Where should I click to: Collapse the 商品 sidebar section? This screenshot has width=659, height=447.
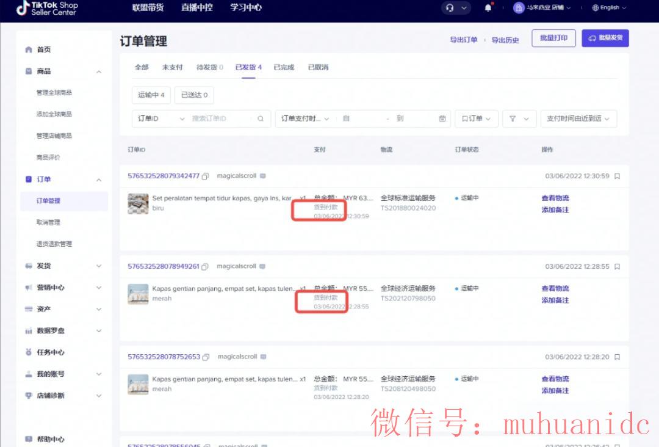pyautogui.click(x=99, y=71)
